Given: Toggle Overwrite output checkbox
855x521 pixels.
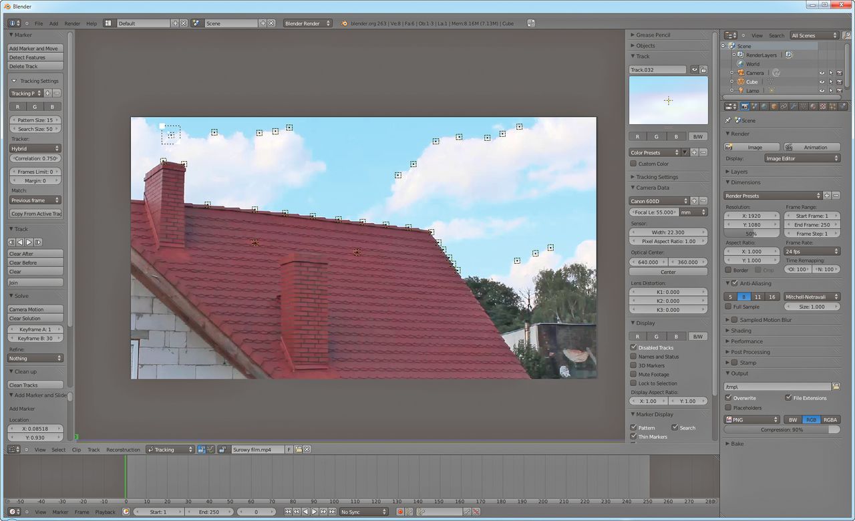Looking at the screenshot, I should 729,397.
